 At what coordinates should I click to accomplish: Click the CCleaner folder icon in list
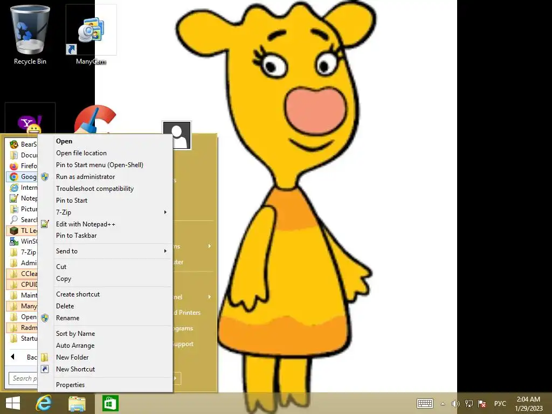pyautogui.click(x=14, y=273)
